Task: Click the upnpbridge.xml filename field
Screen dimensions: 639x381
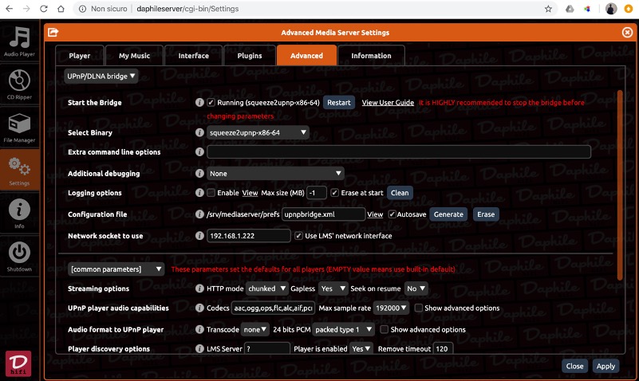Action: (323, 214)
